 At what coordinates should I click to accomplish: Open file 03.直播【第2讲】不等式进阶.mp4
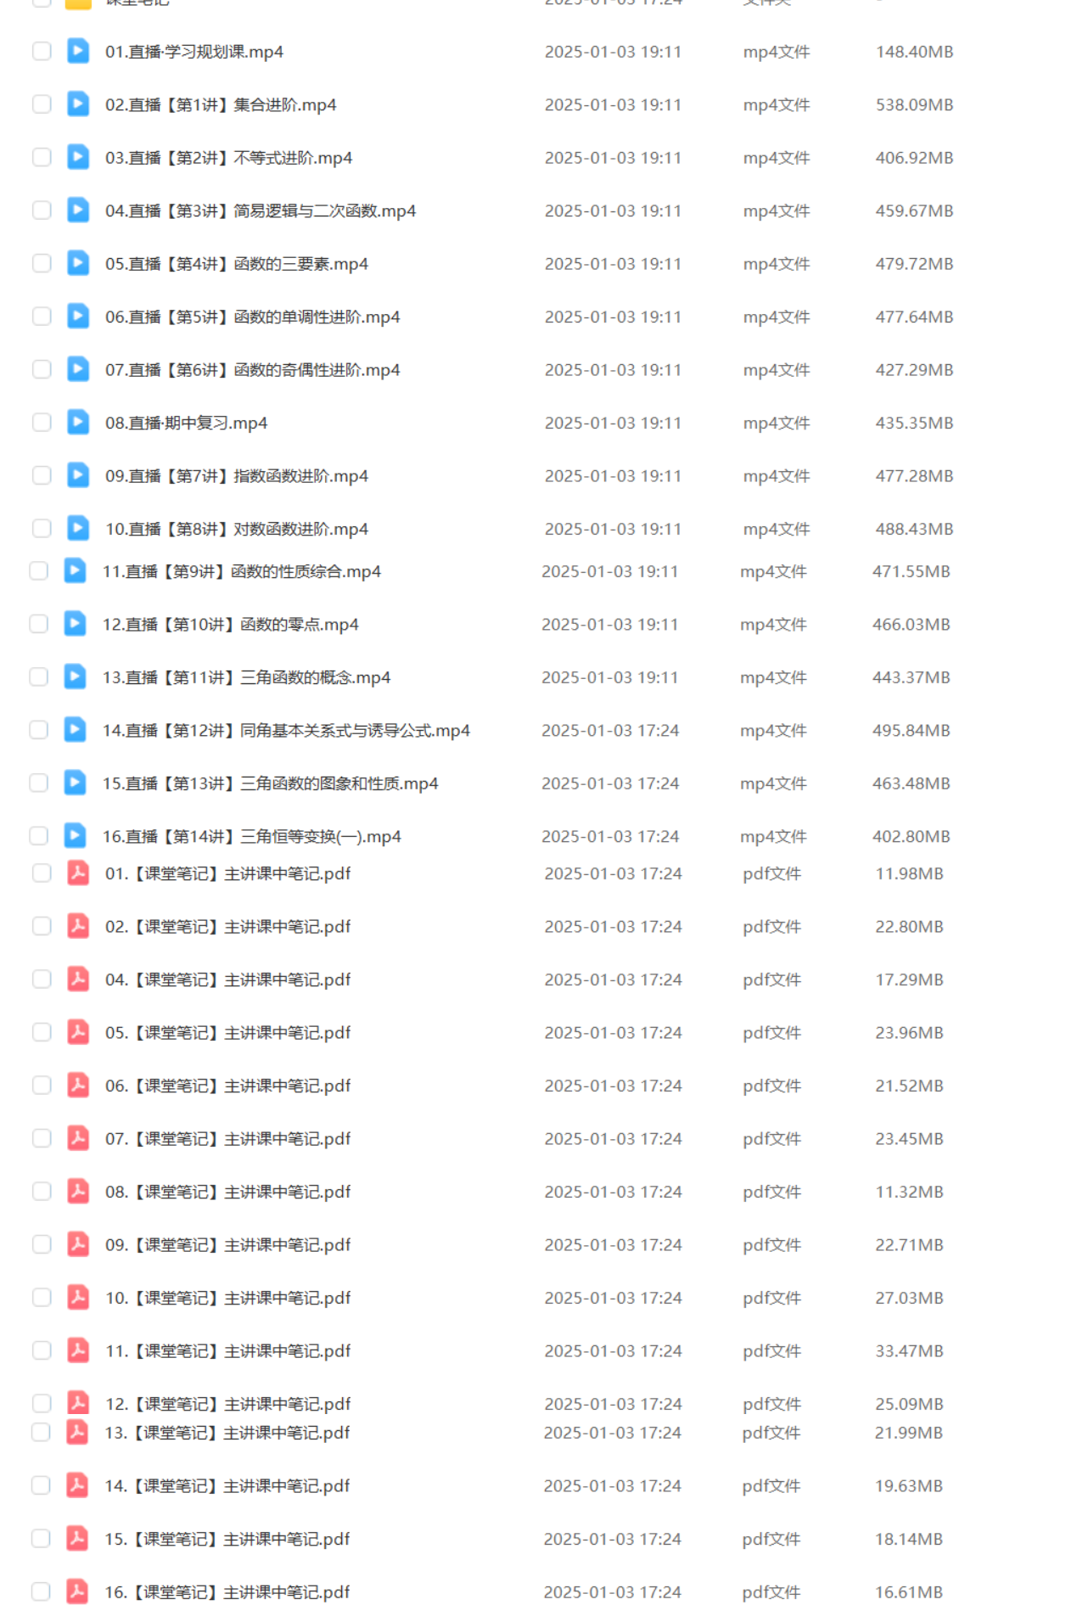click(x=228, y=158)
